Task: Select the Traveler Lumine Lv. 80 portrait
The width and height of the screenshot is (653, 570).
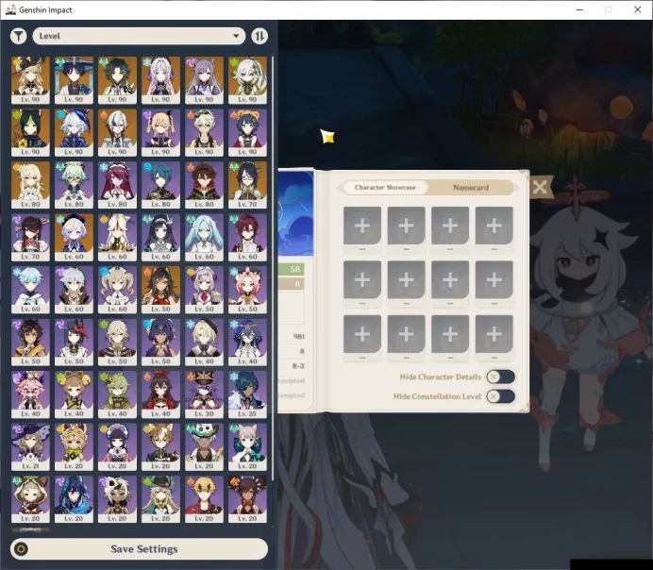Action: (30, 185)
